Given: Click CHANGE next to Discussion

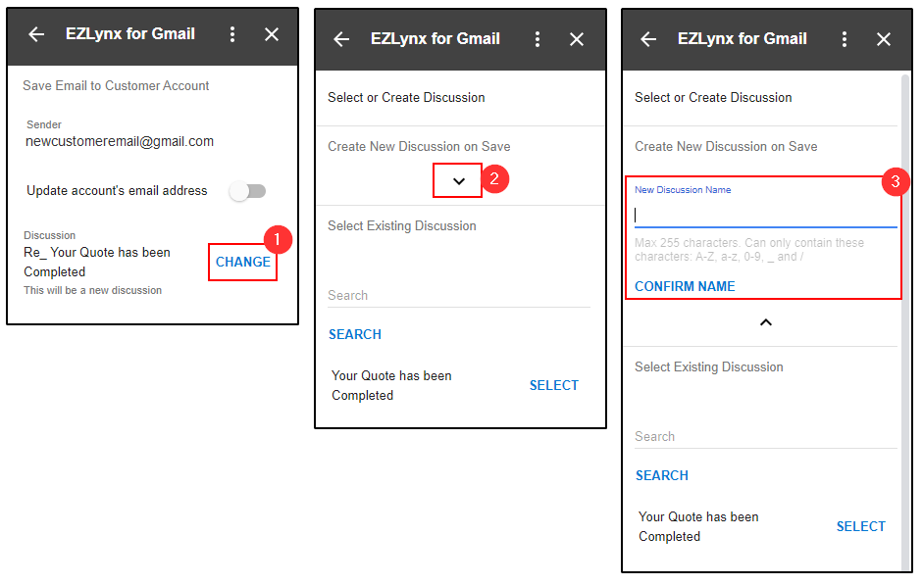Looking at the screenshot, I should (243, 262).
